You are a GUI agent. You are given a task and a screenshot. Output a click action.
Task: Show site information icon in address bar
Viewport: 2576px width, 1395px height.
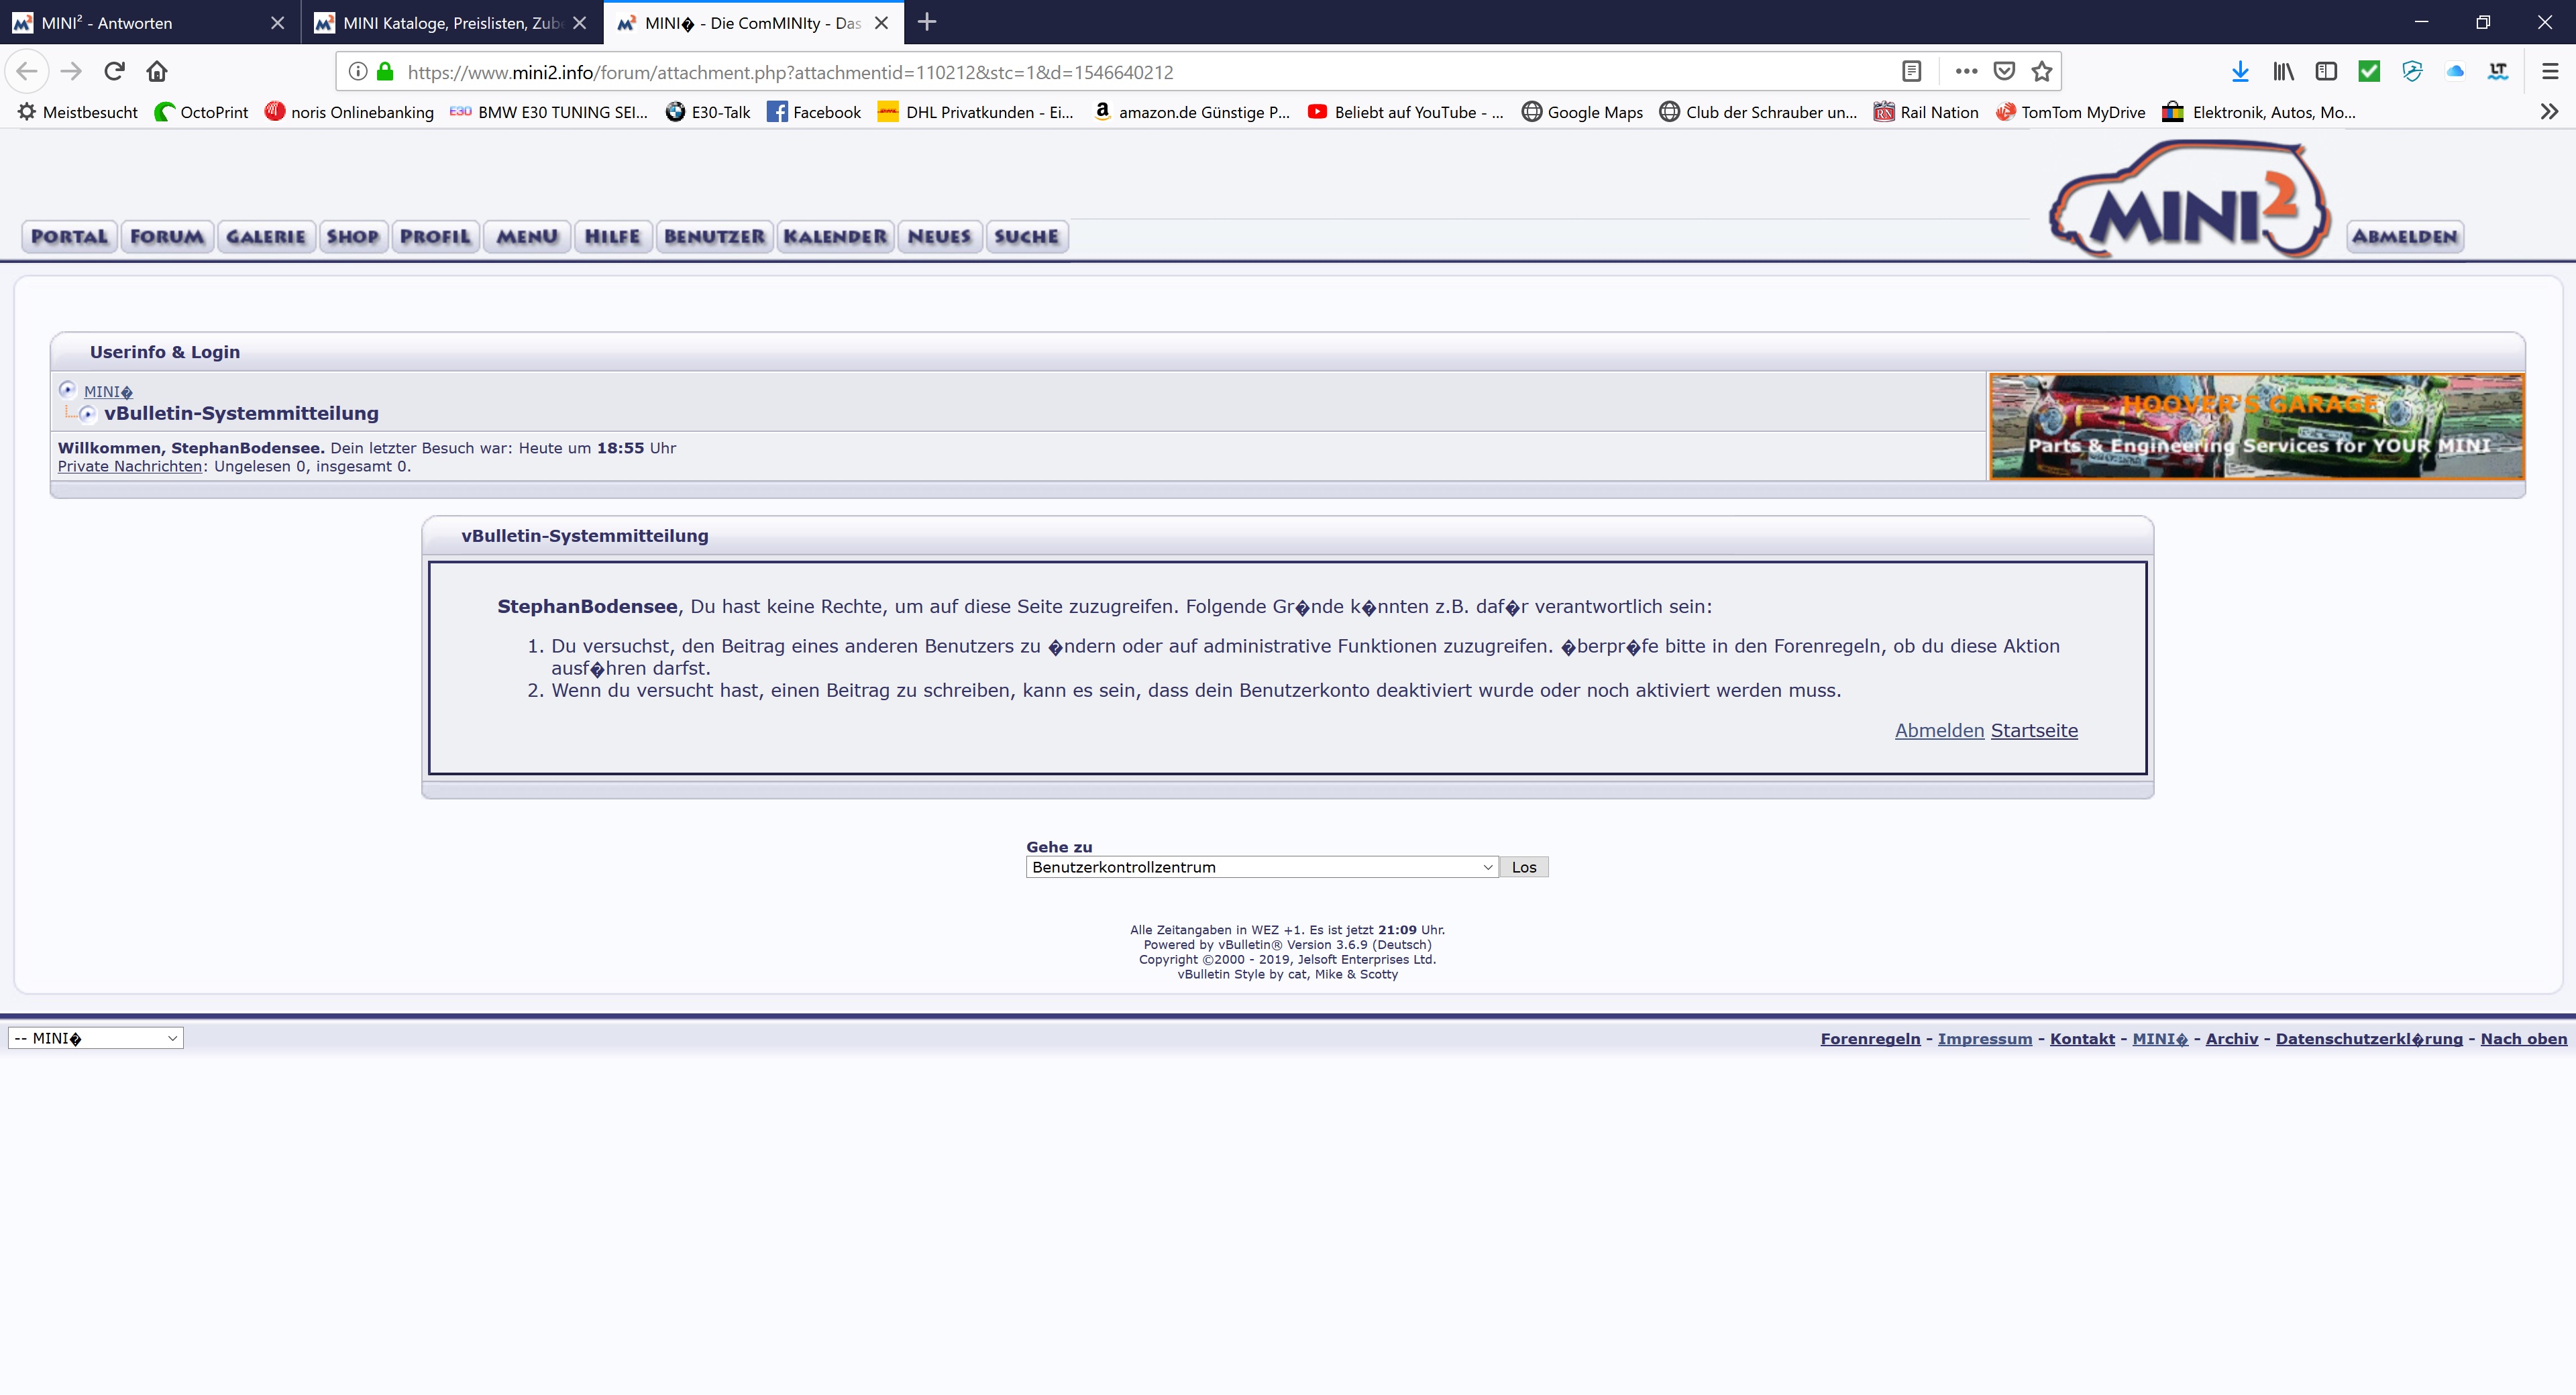[x=358, y=71]
